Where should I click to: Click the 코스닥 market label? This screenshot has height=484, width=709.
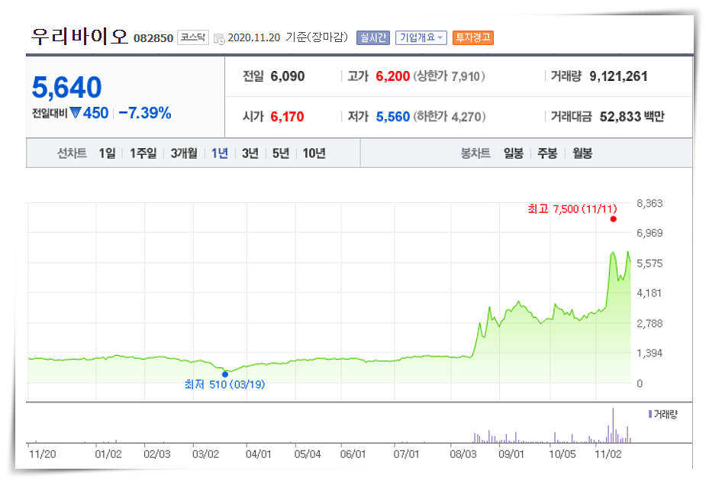pos(193,37)
